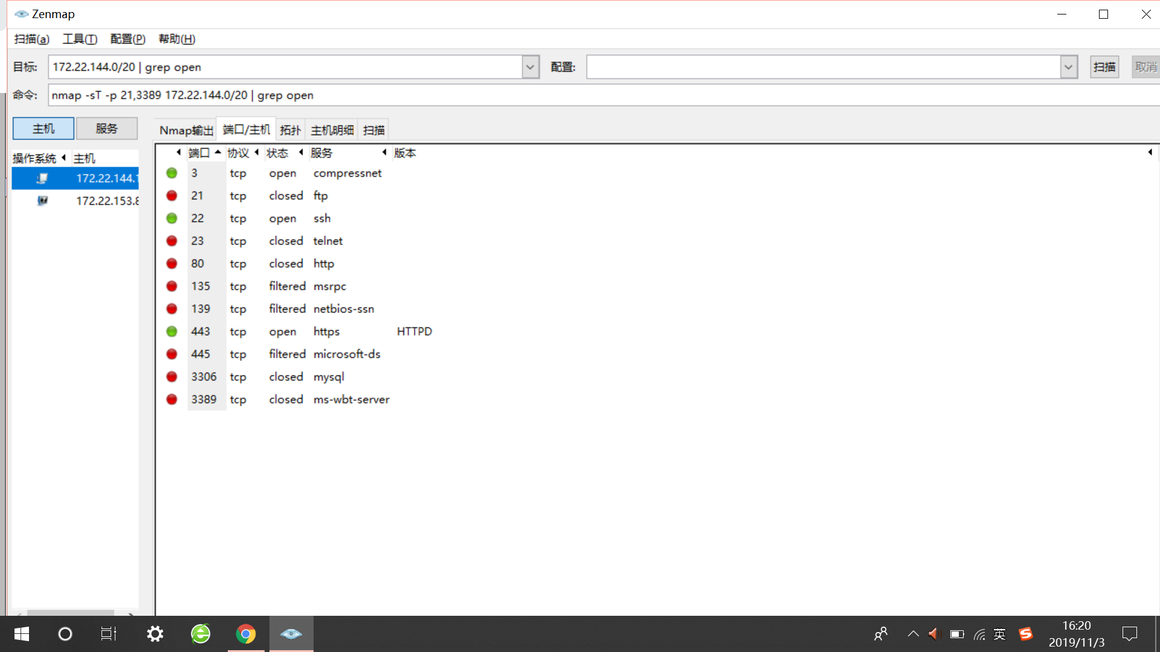
Task: Toggle host view with 主机 button
Action: click(43, 129)
